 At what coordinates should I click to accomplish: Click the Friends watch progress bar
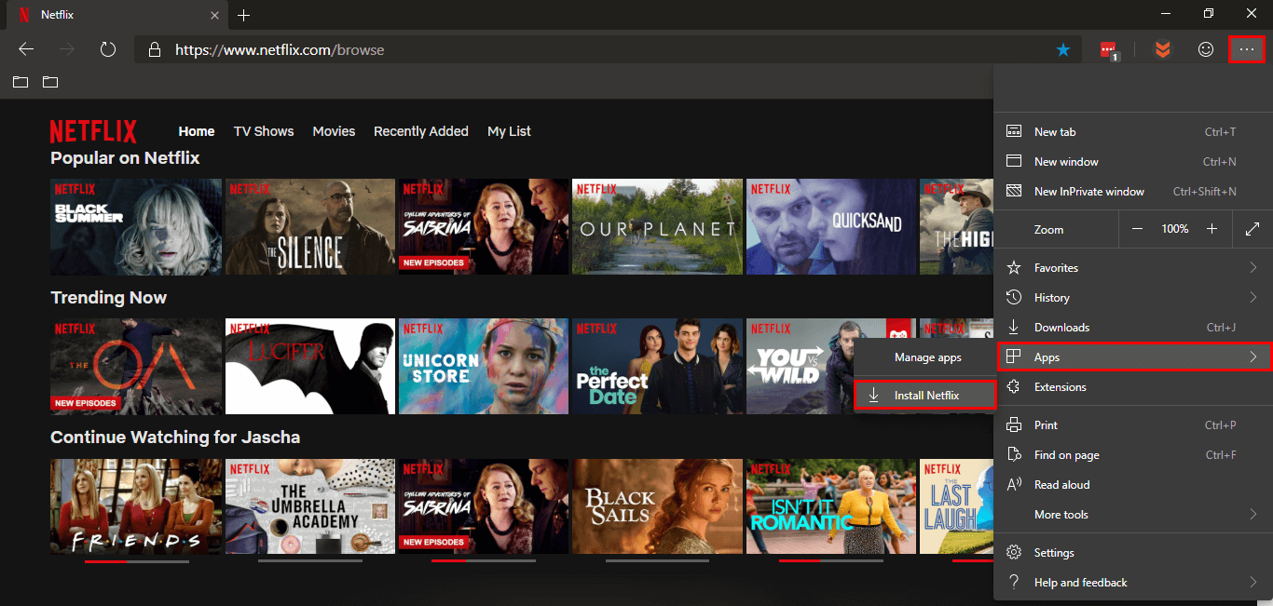(136, 561)
